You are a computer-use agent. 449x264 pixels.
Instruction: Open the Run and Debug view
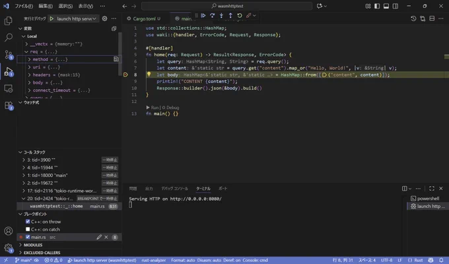pos(9,71)
